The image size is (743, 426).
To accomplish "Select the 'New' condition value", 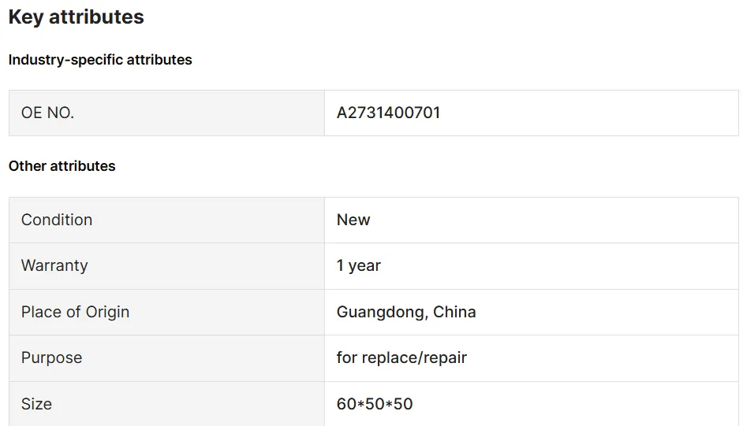I will click(x=353, y=220).
